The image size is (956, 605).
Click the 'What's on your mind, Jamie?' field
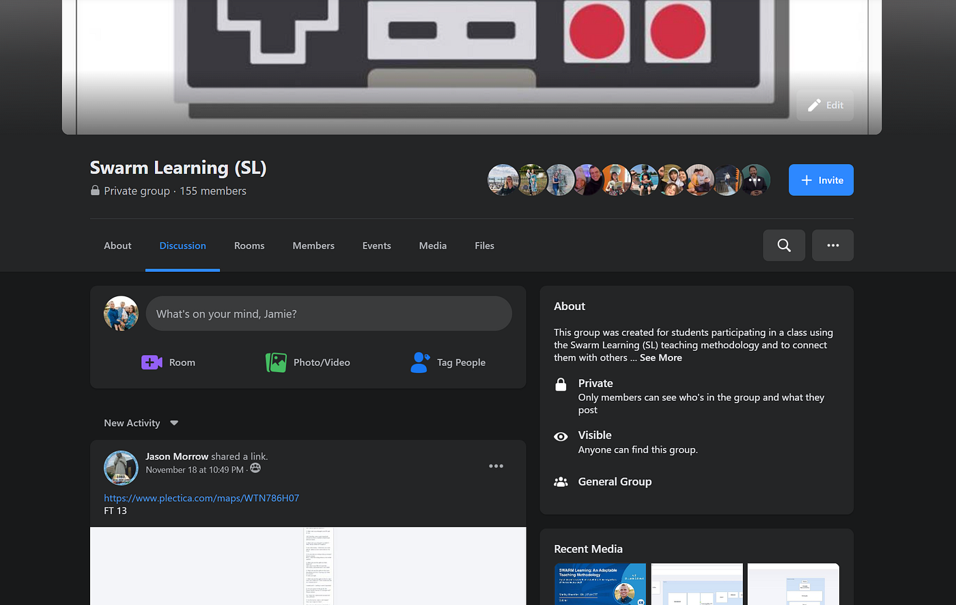329,314
